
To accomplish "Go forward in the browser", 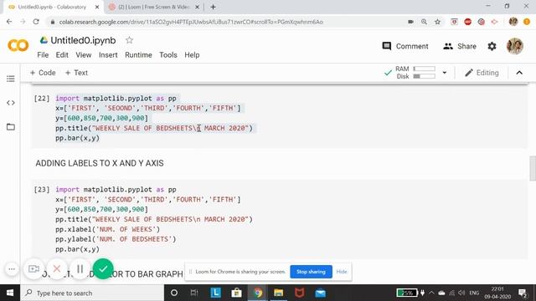I will [x=23, y=22].
